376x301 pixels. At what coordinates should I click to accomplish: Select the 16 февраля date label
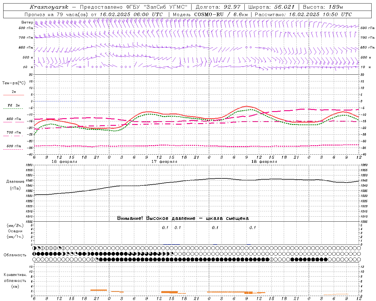pos(64,162)
